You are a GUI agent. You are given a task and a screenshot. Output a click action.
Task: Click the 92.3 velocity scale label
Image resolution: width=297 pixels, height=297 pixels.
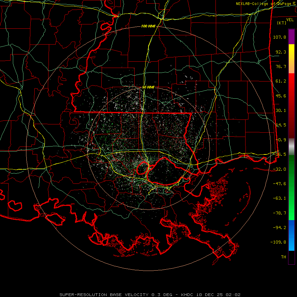tap(281, 52)
